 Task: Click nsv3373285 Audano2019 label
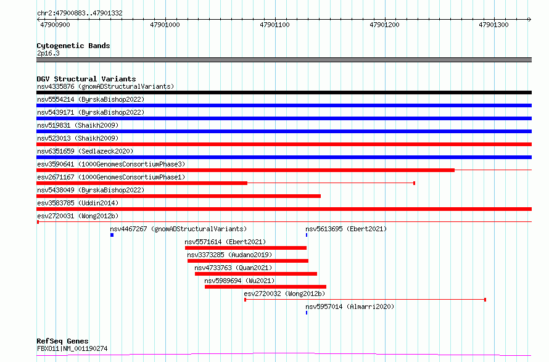[229, 255]
